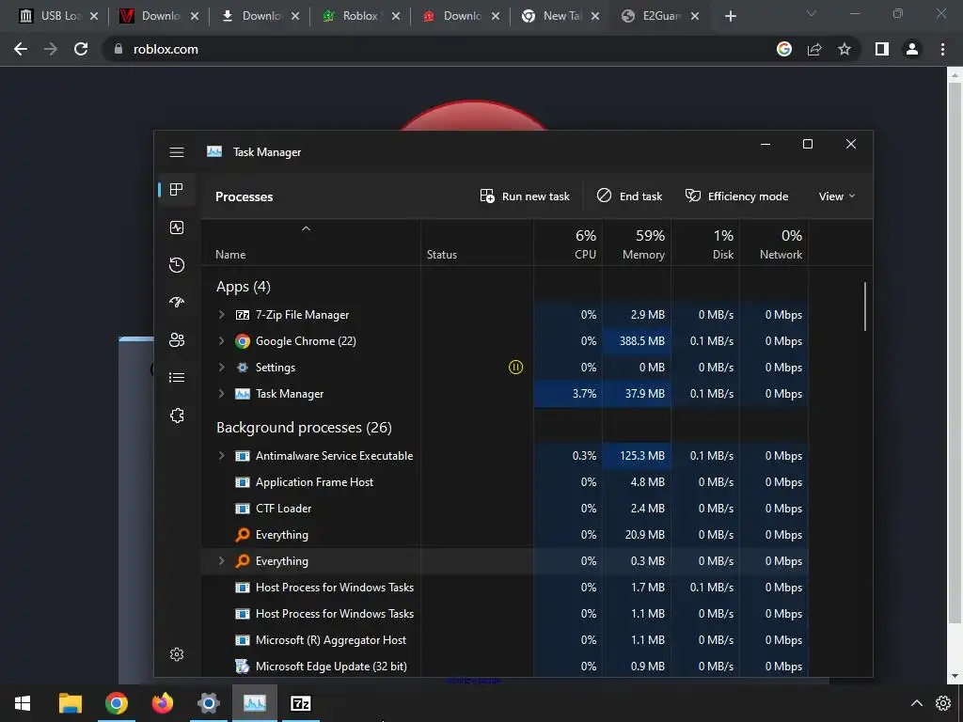The width and height of the screenshot is (963, 722).
Task: Expand the Task Manager process row
Action: 222,394
